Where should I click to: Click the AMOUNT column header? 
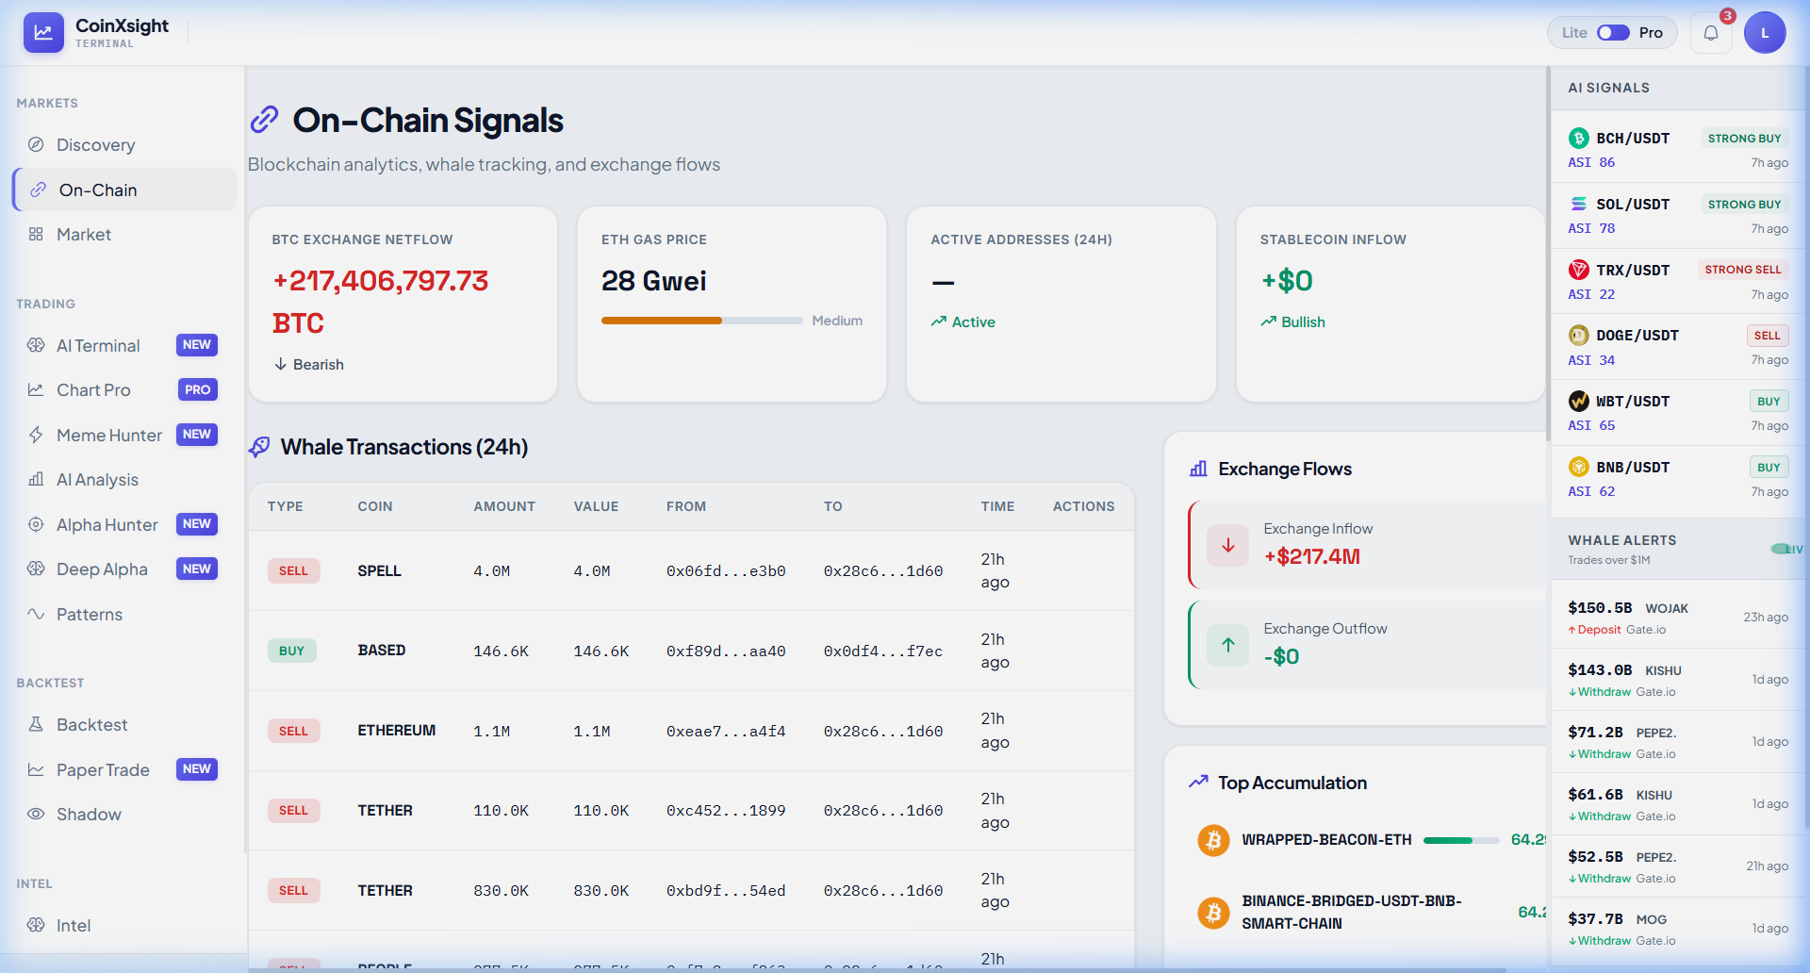click(504, 506)
